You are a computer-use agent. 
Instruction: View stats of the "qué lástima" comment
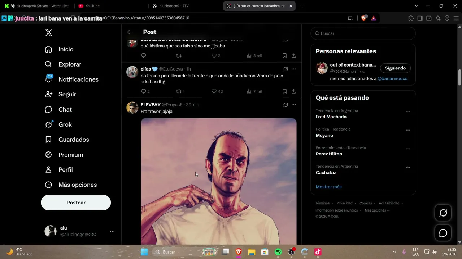click(254, 56)
